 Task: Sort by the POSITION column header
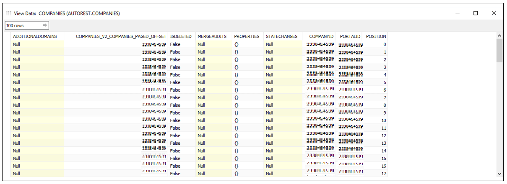tap(376, 36)
